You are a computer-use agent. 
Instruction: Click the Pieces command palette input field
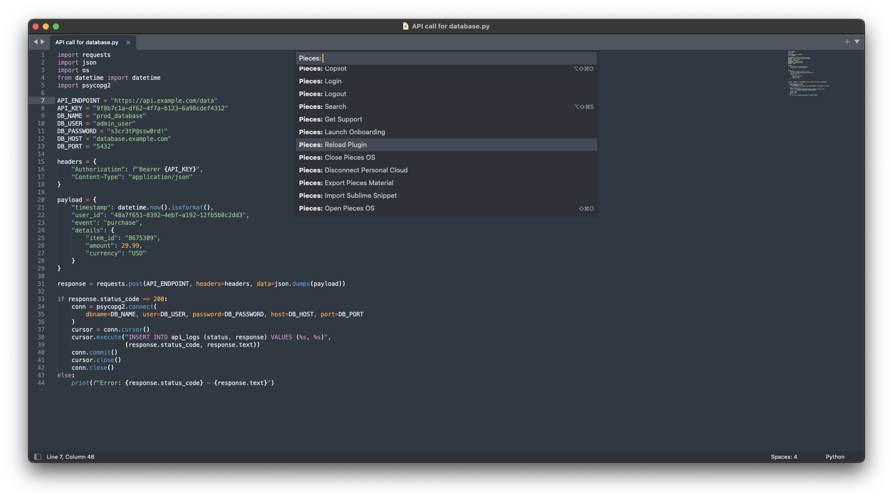click(446, 58)
